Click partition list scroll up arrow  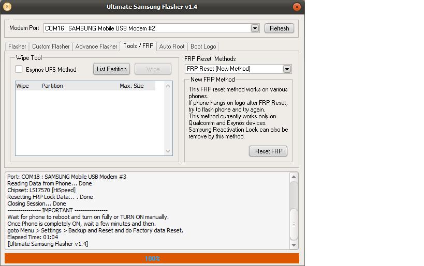[168, 86]
